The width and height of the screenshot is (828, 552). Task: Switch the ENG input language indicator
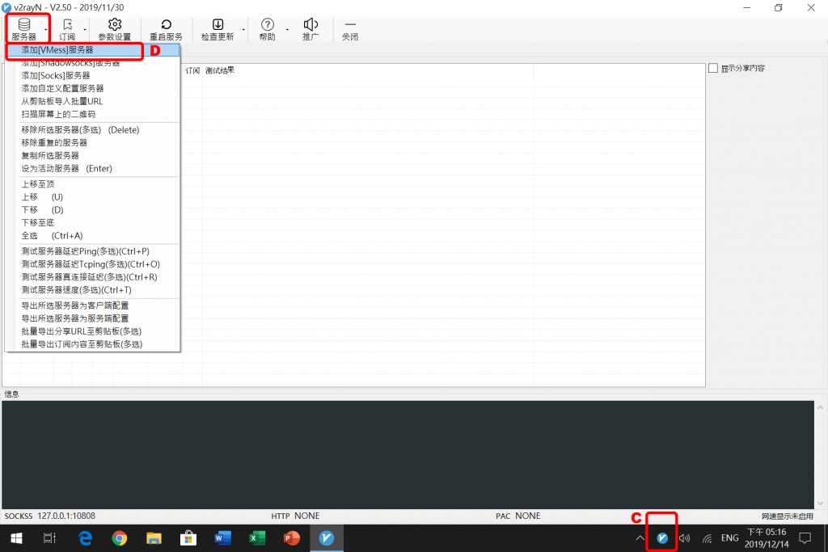pyautogui.click(x=730, y=538)
